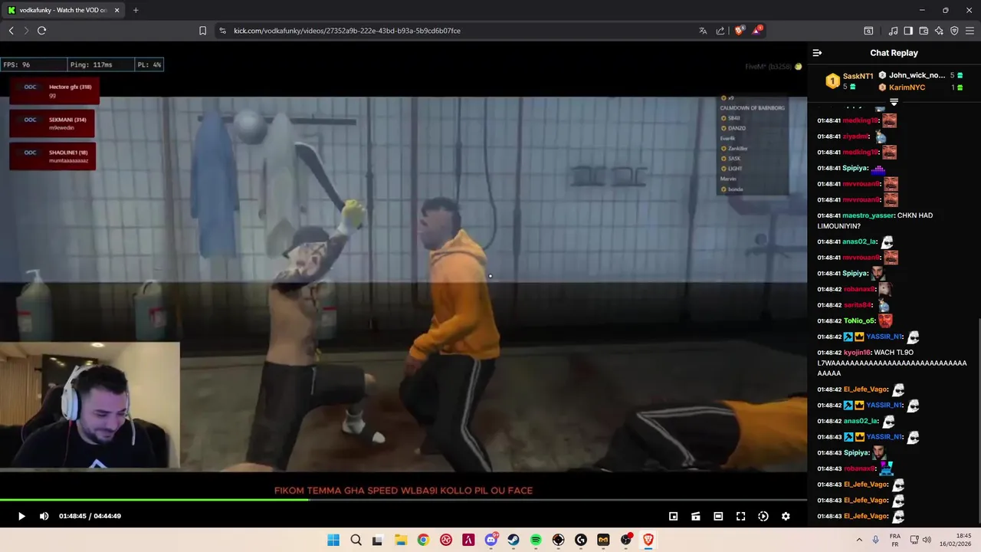Open Logitech G HUB from taskbar

pos(581,540)
